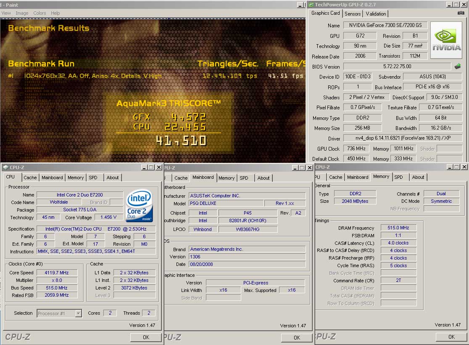Switch to the Sensors tab in GPU-Z
The height and width of the screenshot is (345, 469).
pos(353,14)
